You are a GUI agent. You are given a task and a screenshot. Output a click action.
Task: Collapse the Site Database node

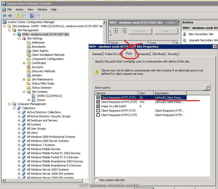4,26
